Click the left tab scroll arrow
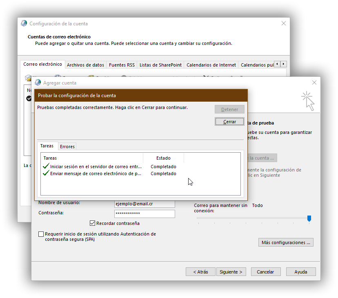 coord(277,64)
